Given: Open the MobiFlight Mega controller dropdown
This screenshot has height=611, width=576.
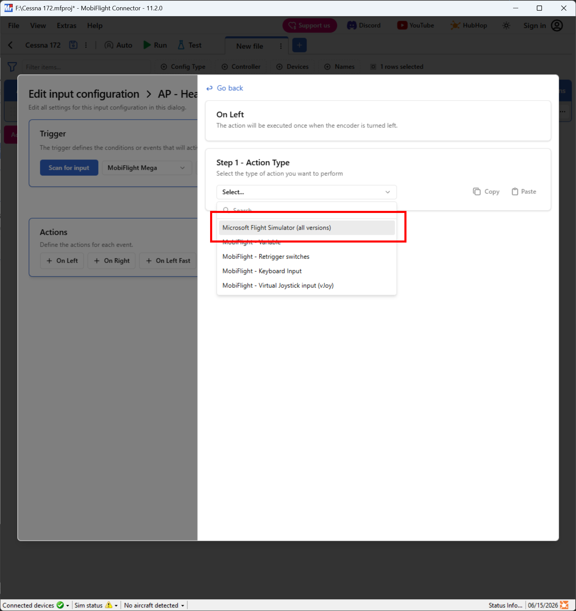Looking at the screenshot, I should (x=147, y=168).
